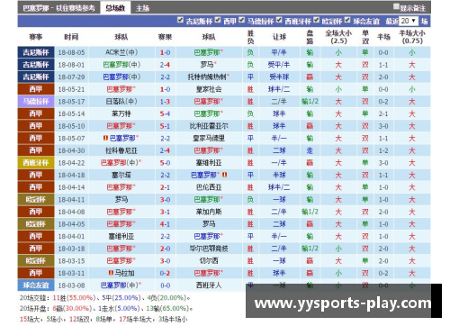The width and height of the screenshot is (450, 326).
Task: Open home team 罗马 on 18-04-11
Action: [121, 199]
